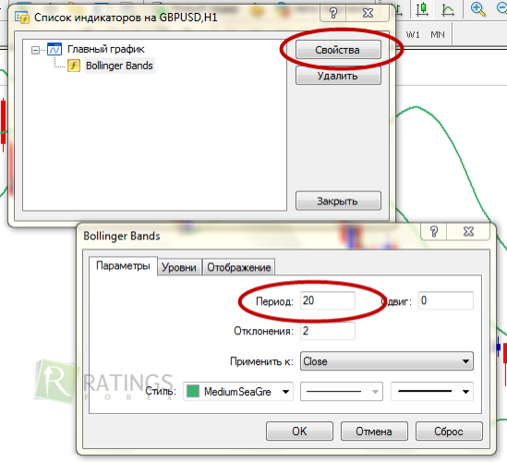507x462 pixels.
Task: Switch to the Параметры tab
Action: pos(123,266)
